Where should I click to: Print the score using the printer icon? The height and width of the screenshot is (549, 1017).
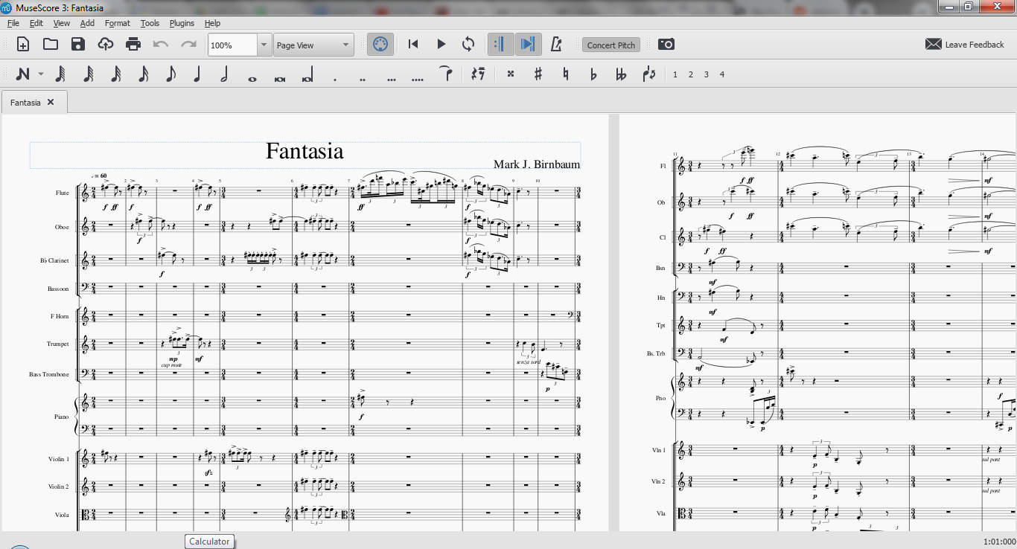[x=133, y=45]
